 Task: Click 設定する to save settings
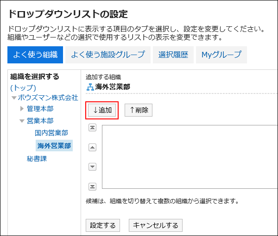click(103, 225)
